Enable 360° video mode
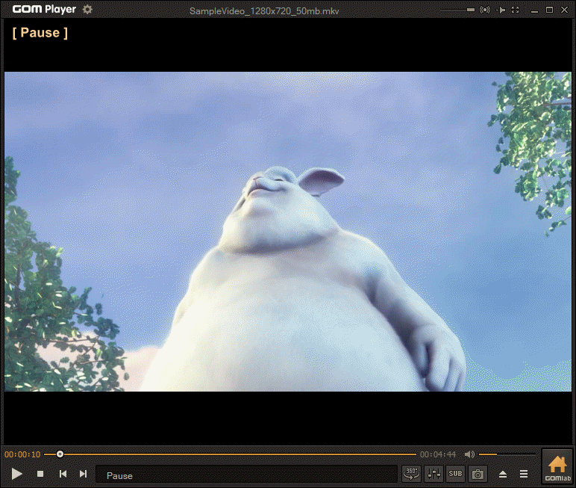 (411, 474)
